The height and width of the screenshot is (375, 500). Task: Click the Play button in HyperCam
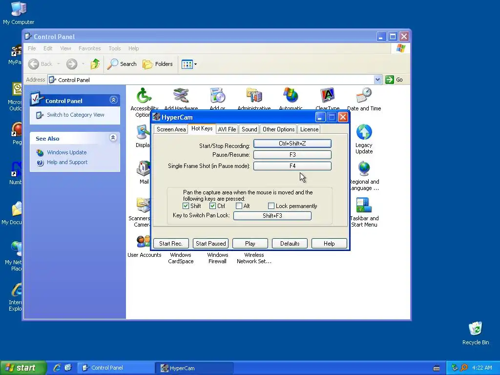point(250,244)
